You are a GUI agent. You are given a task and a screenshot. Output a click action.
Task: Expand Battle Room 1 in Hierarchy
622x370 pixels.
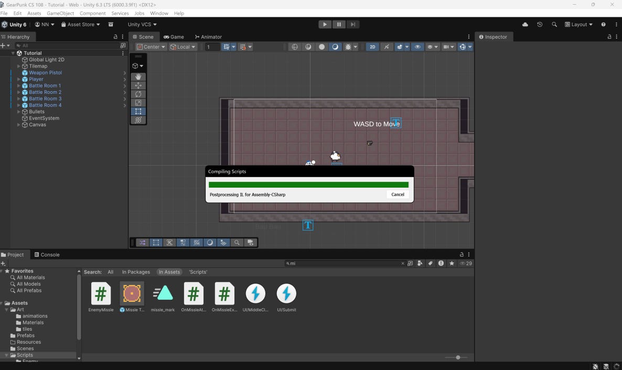tap(19, 85)
